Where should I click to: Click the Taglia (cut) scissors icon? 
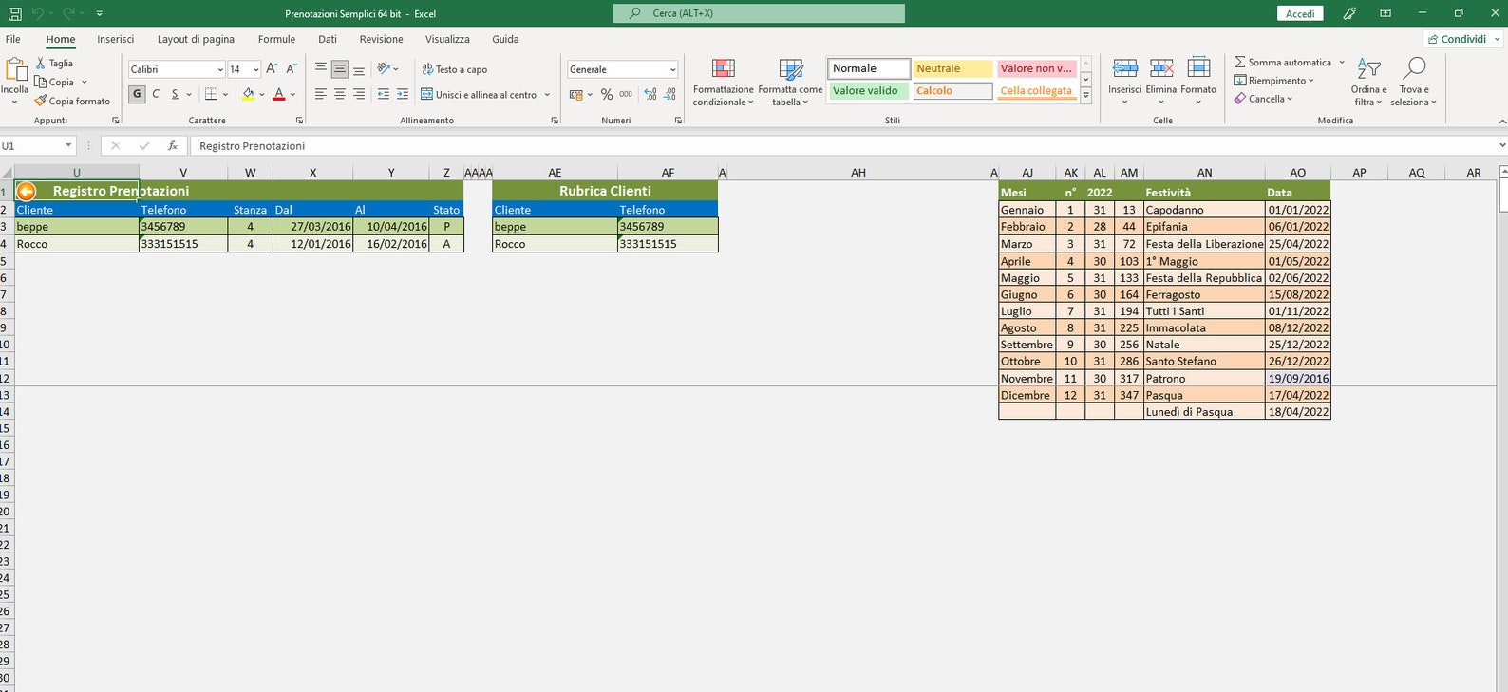41,63
